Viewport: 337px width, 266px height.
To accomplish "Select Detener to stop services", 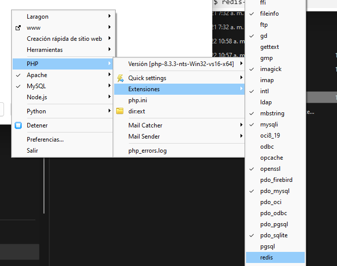I will (x=63, y=125).
